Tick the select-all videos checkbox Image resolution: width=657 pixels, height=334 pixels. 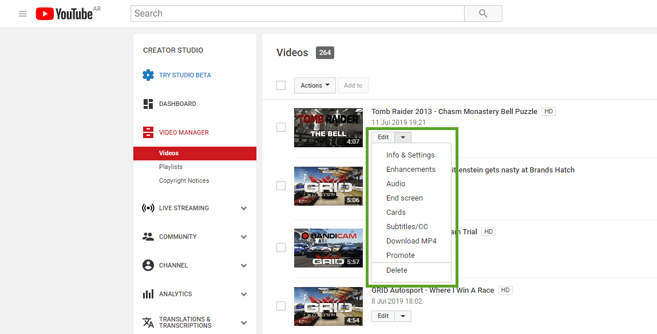[x=281, y=85]
